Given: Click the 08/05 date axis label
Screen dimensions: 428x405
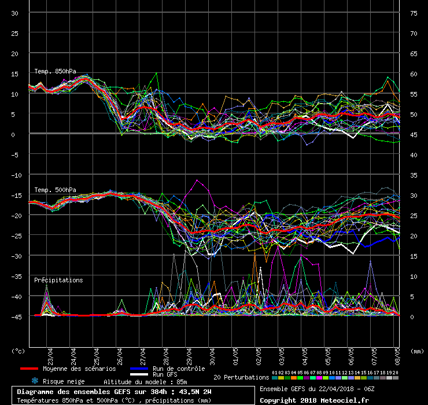Looking at the screenshot, I should click(x=397, y=356).
